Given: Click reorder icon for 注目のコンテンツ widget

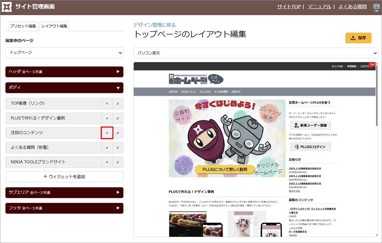Looking at the screenshot, I should click(118, 133).
